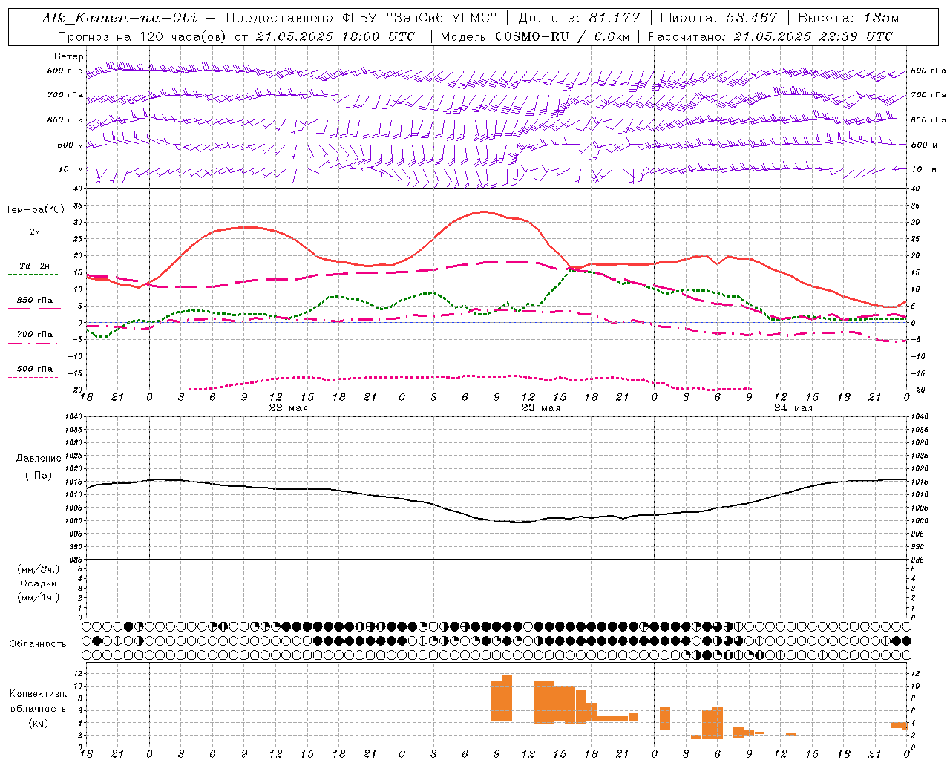Click the Давление pressure panel label
Screen dimensions: 950x760
(x=39, y=458)
